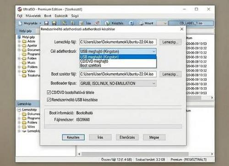Uncheck CD/DVD bootolhatóvá tétele checkbox
The width and height of the screenshot is (229, 166).
[49, 93]
